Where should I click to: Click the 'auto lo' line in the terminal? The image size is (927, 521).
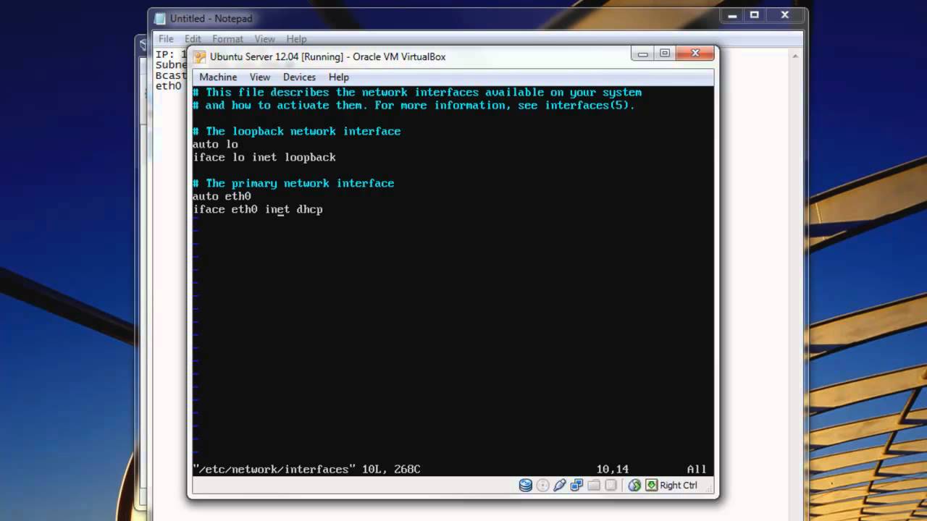215,145
